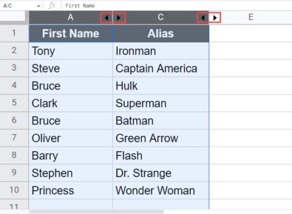
Task: Click the First Name header cell
Action: click(71, 34)
